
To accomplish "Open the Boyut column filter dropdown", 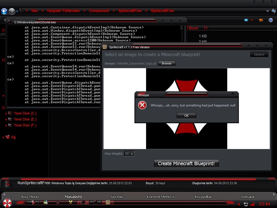I will (207, 28).
